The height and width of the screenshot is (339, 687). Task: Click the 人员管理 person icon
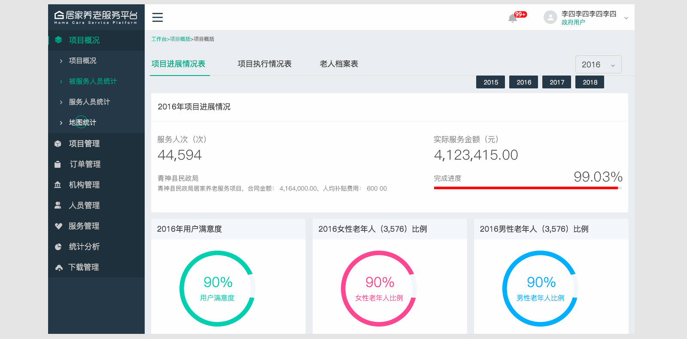click(x=58, y=206)
